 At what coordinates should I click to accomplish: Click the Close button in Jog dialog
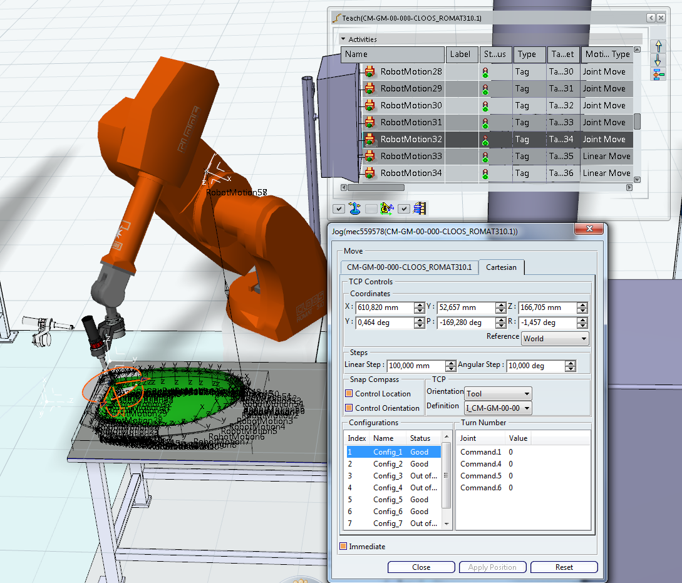coord(421,567)
